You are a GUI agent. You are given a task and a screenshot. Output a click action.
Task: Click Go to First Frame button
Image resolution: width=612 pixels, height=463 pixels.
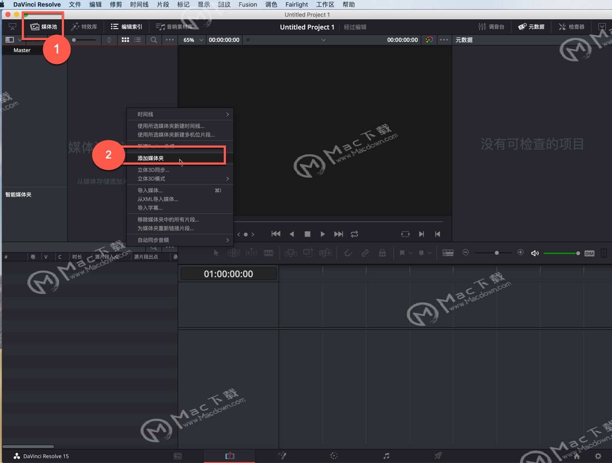pyautogui.click(x=276, y=234)
